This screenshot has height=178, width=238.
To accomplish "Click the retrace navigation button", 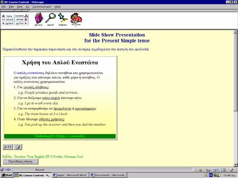I will point(8,19).
